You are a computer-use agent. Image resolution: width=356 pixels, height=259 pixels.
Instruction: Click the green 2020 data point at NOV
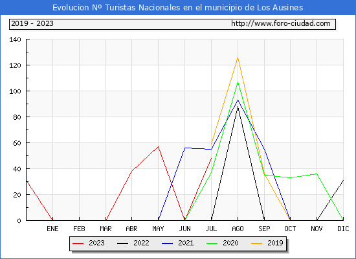(x=317, y=174)
